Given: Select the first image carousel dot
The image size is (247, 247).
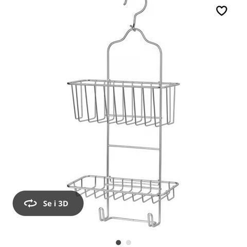Looking at the screenshot, I should pyautogui.click(x=118, y=242).
